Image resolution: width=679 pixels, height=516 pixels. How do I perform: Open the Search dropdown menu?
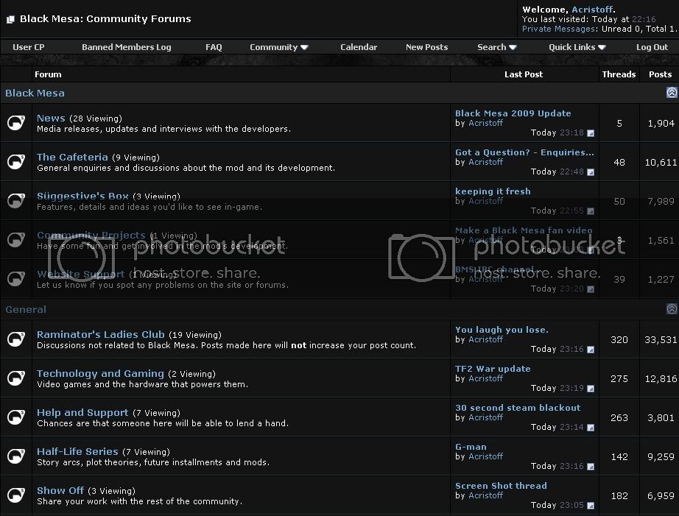click(496, 47)
